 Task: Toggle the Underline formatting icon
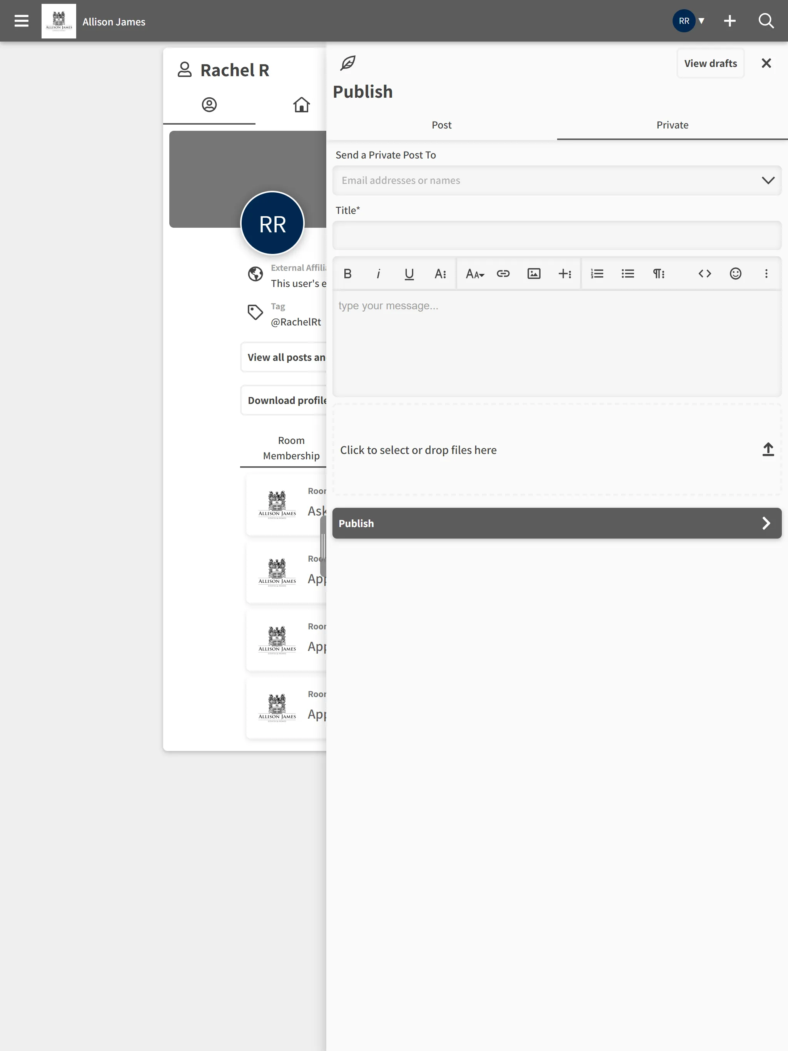coord(409,274)
